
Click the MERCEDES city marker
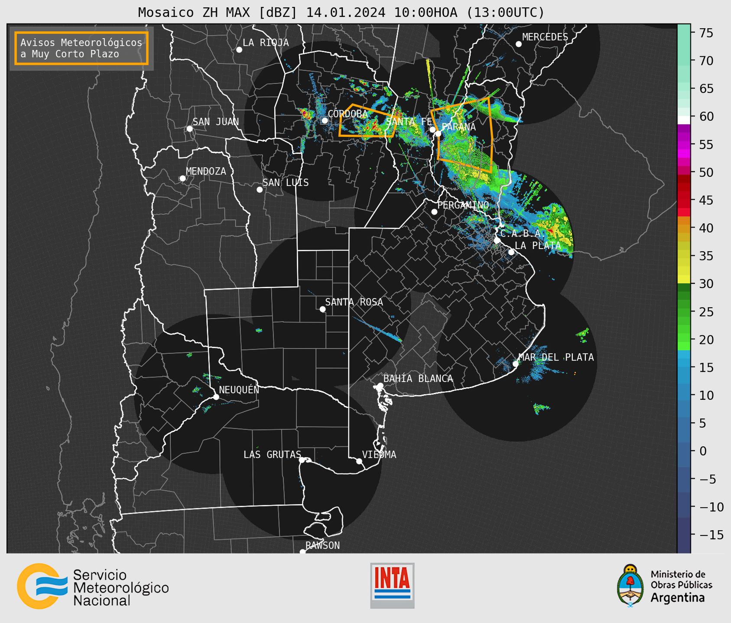click(519, 44)
